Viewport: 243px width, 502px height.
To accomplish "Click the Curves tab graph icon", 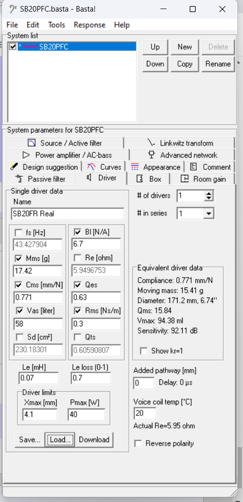I will point(91,167).
